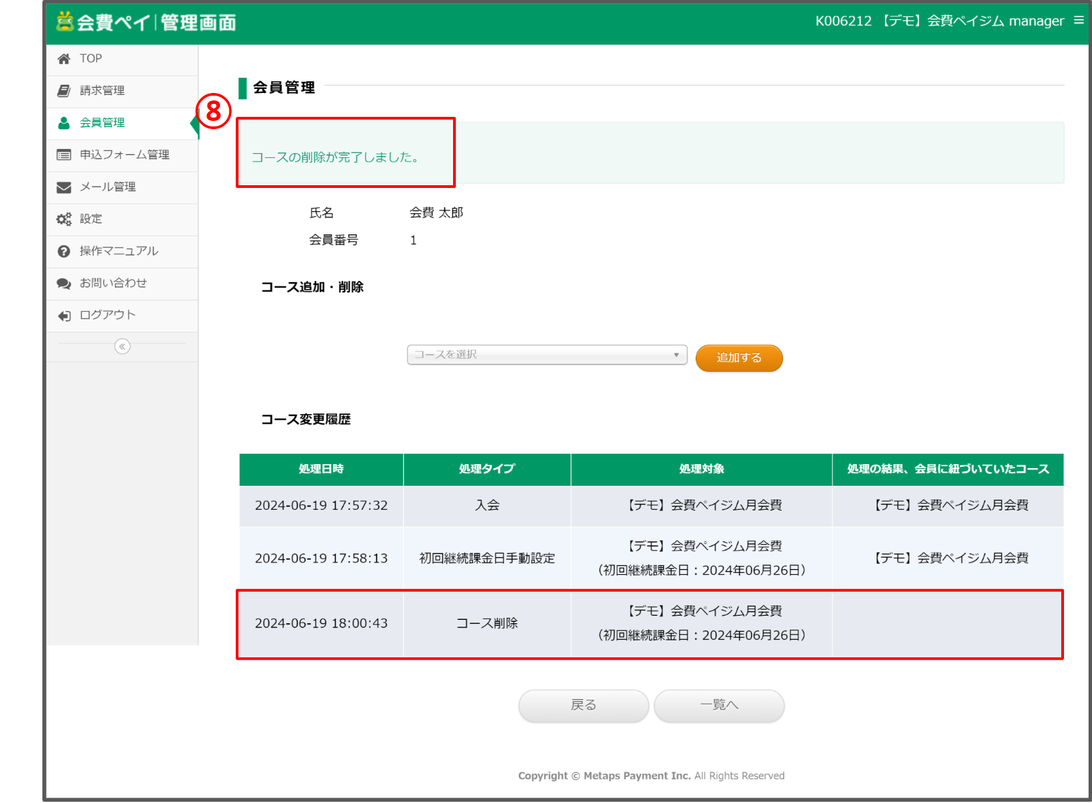1092x803 pixels.
Task: Click the 請求管理 book icon
Action: [64, 91]
